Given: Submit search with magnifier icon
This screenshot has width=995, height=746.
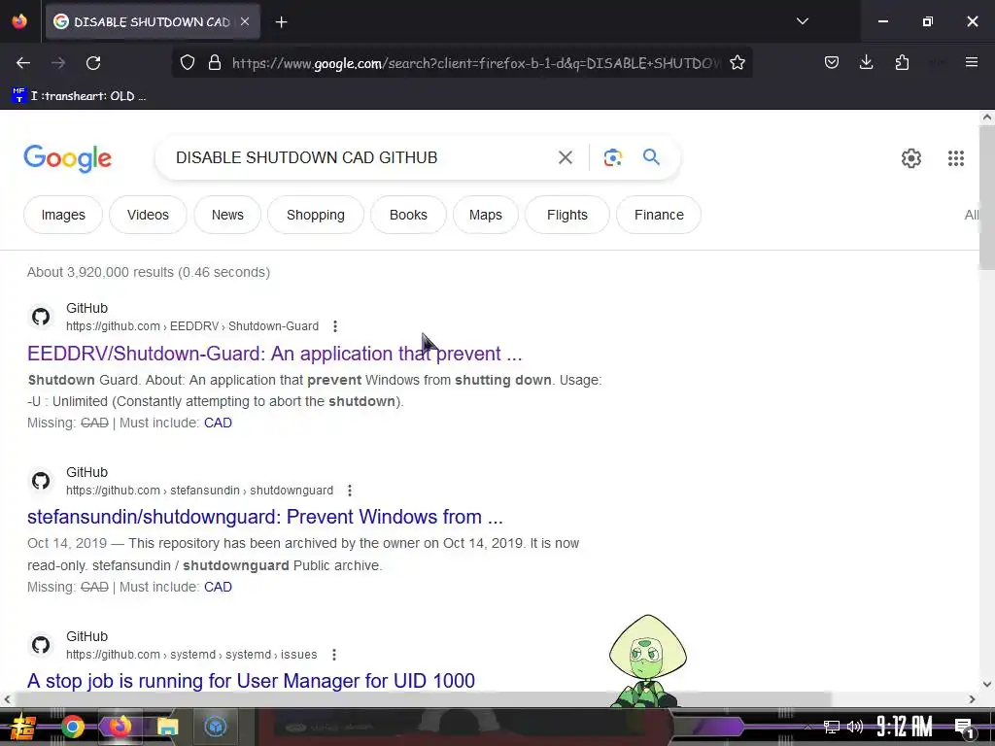Looking at the screenshot, I should coord(651,156).
